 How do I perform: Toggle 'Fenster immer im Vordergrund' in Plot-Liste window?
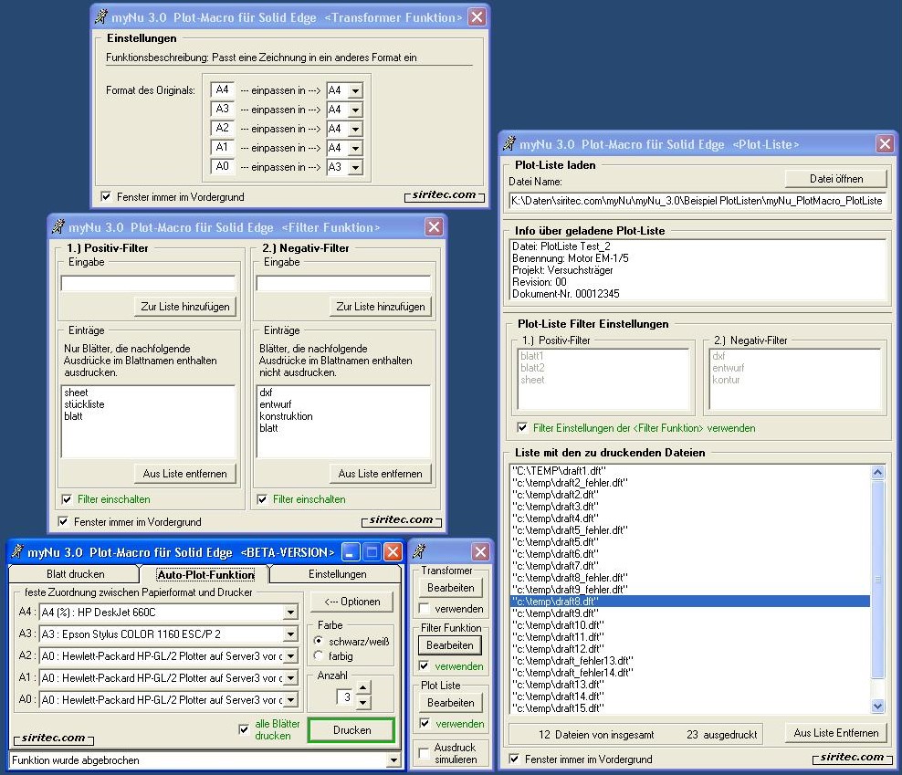514,759
